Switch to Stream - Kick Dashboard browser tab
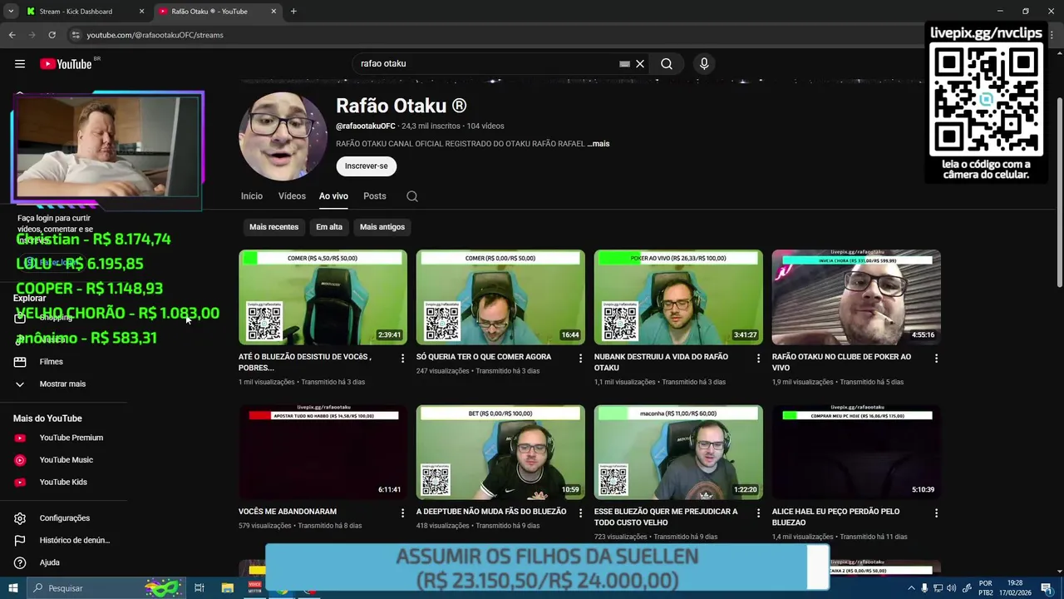Image resolution: width=1064 pixels, height=599 pixels. pos(85,12)
